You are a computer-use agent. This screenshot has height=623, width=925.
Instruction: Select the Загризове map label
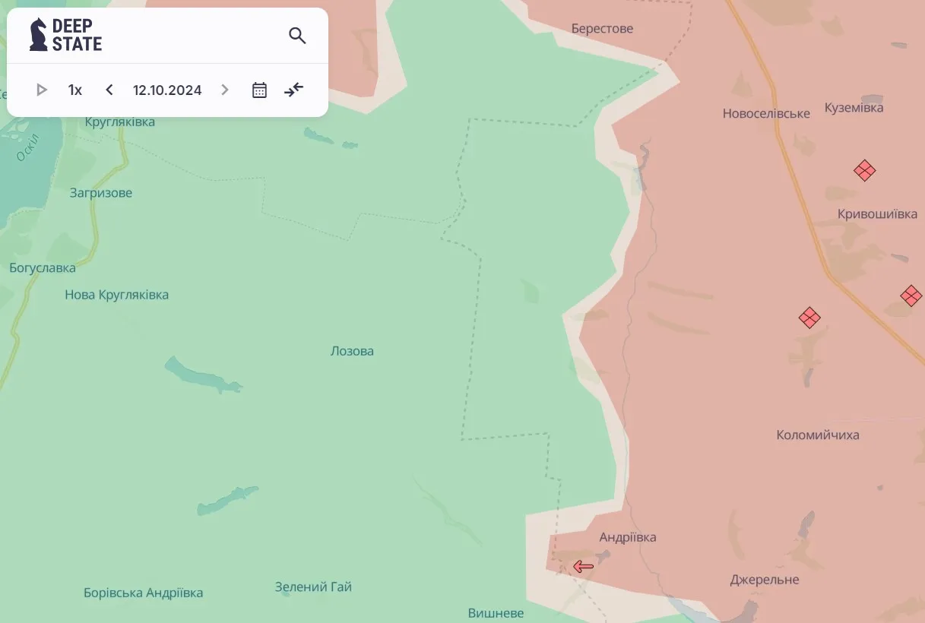coord(101,193)
